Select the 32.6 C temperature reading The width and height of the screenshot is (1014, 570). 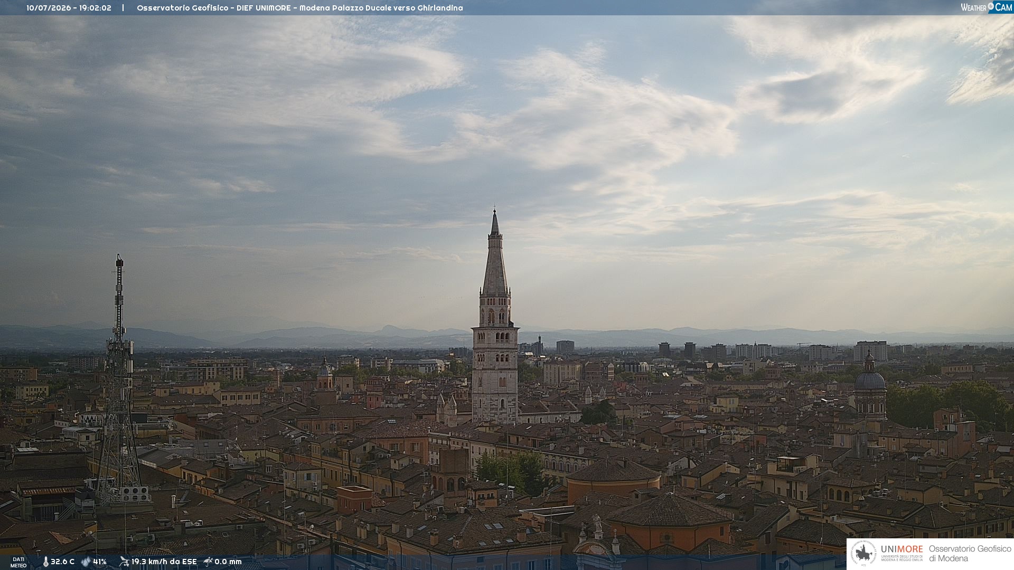[62, 562]
